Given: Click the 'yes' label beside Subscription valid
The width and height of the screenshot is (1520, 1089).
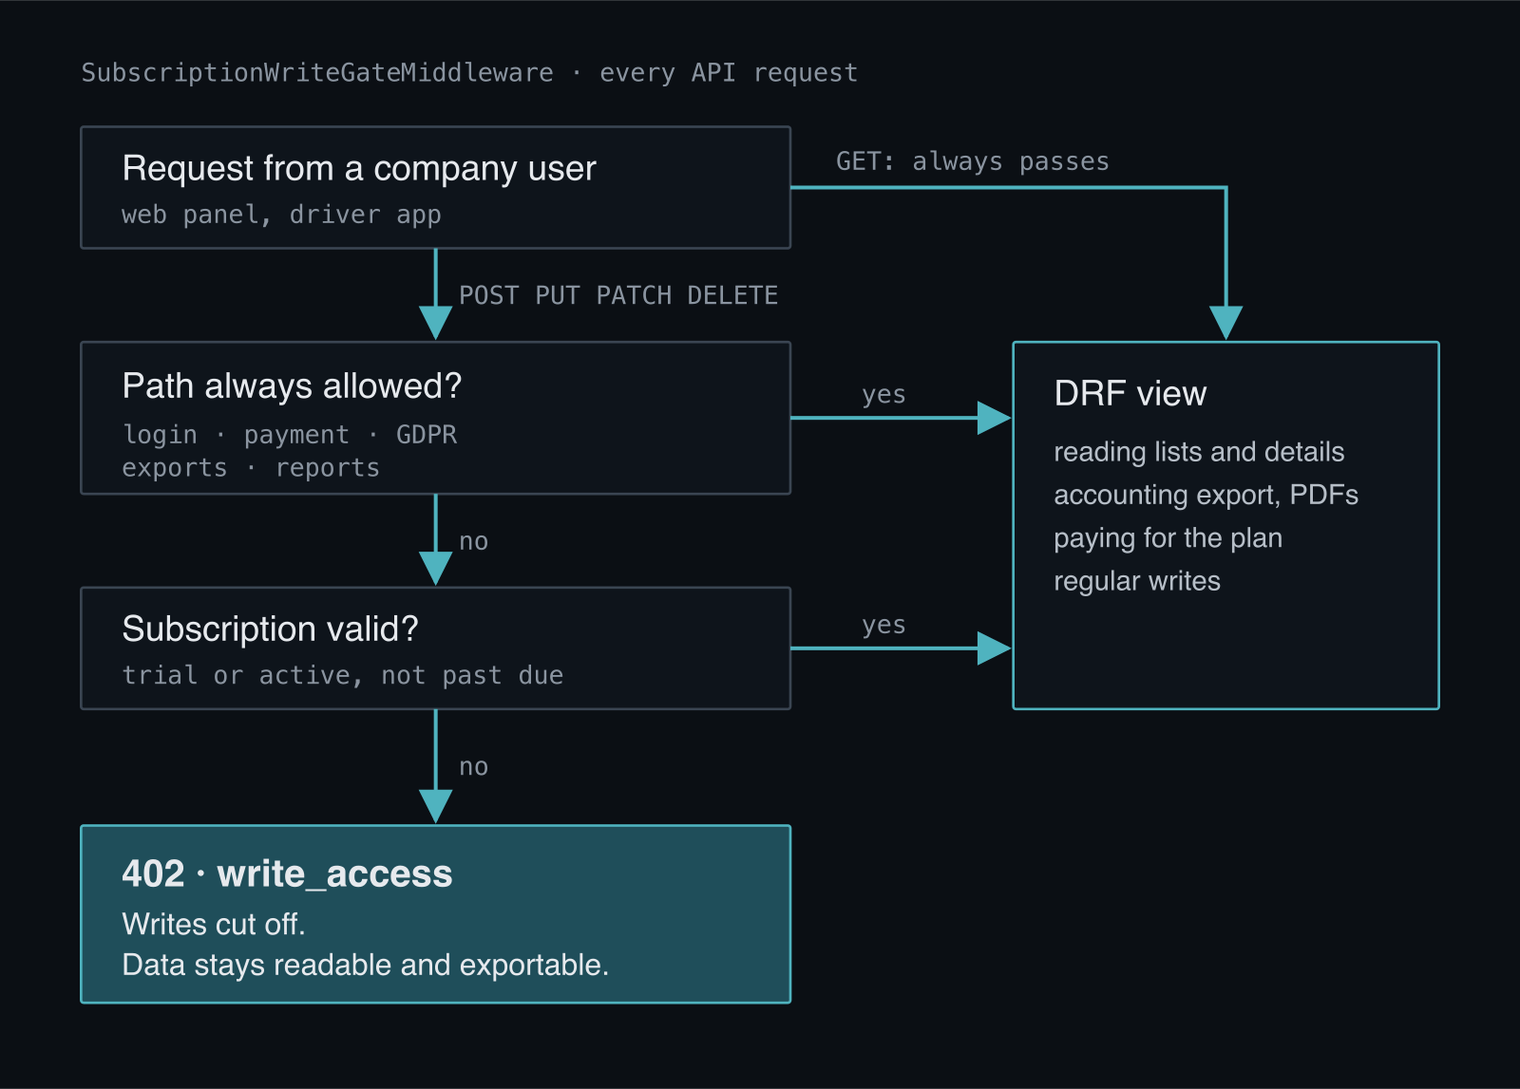Looking at the screenshot, I should click(883, 626).
